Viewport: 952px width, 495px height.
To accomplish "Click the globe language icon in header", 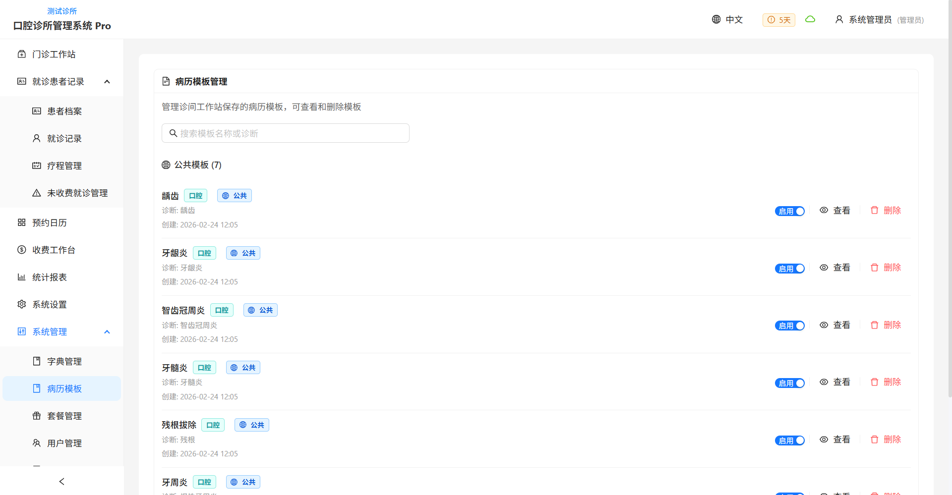I will [716, 19].
